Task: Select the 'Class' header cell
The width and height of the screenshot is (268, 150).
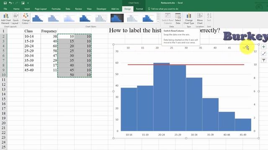Action: point(32,31)
